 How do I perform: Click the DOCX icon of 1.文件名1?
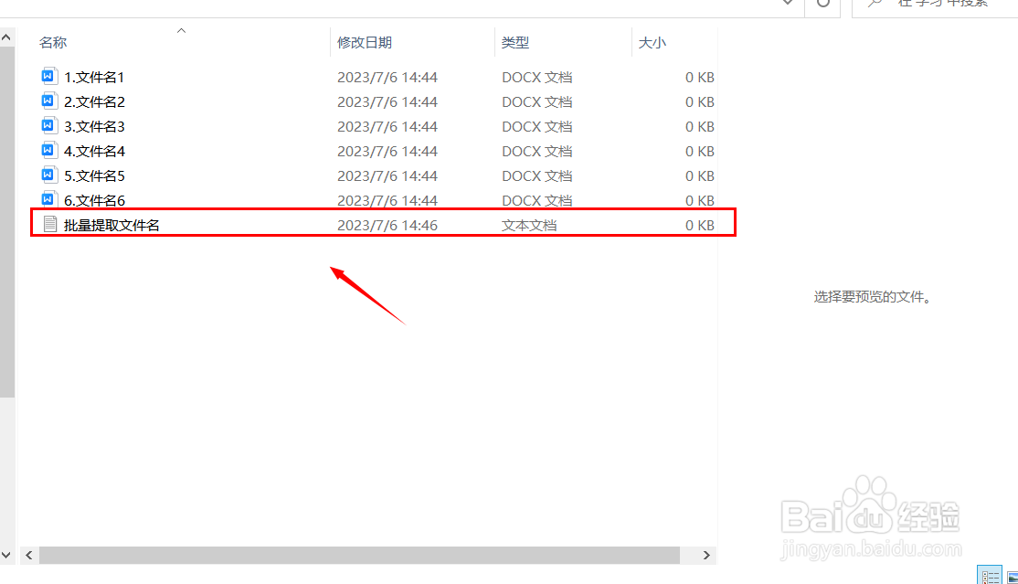tap(48, 77)
